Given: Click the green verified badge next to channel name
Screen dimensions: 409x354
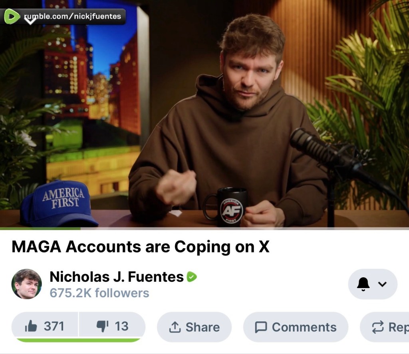Looking at the screenshot, I should pos(192,277).
